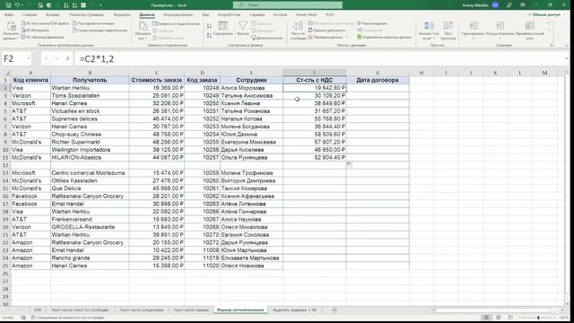
Task: Select row 12 header
Action: 5,165
